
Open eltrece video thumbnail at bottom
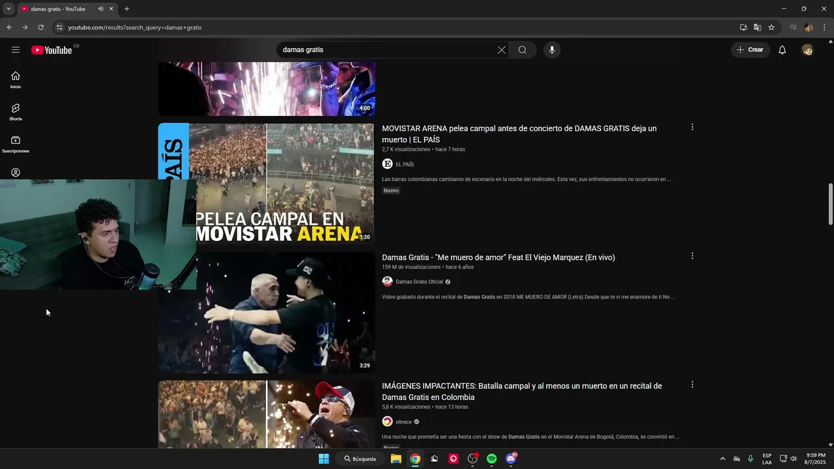tap(266, 414)
